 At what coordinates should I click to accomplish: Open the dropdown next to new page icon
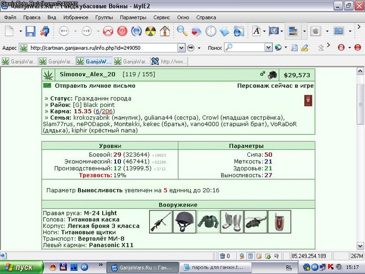(x=21, y=31)
